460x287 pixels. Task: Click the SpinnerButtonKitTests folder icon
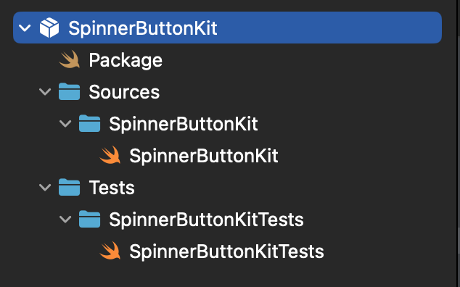click(x=89, y=219)
